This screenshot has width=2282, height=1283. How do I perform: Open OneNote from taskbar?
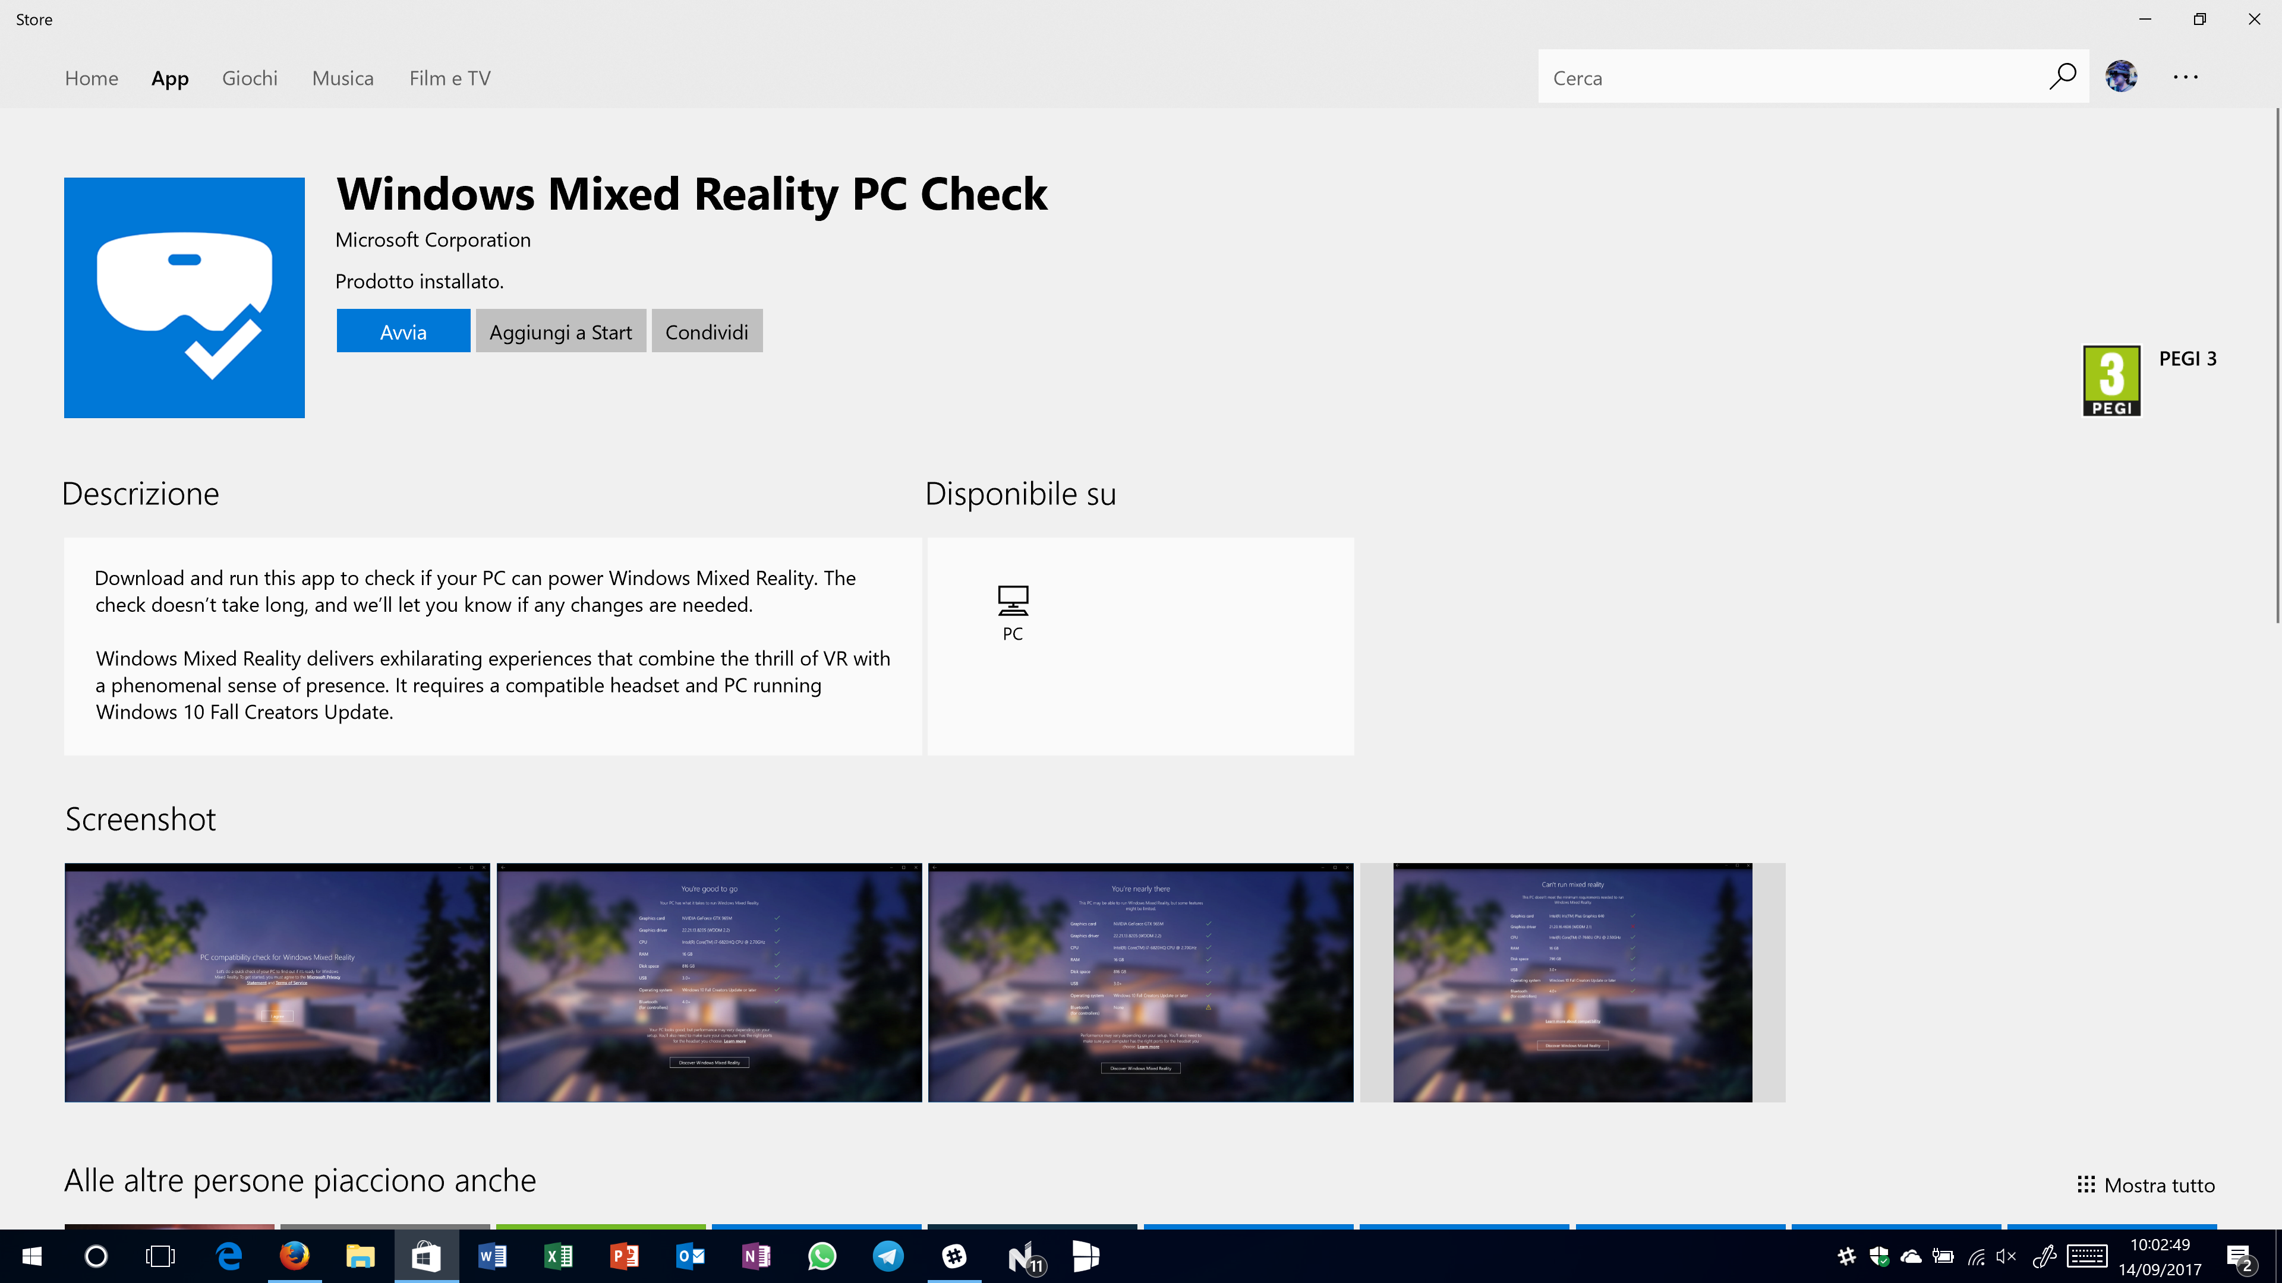click(756, 1256)
